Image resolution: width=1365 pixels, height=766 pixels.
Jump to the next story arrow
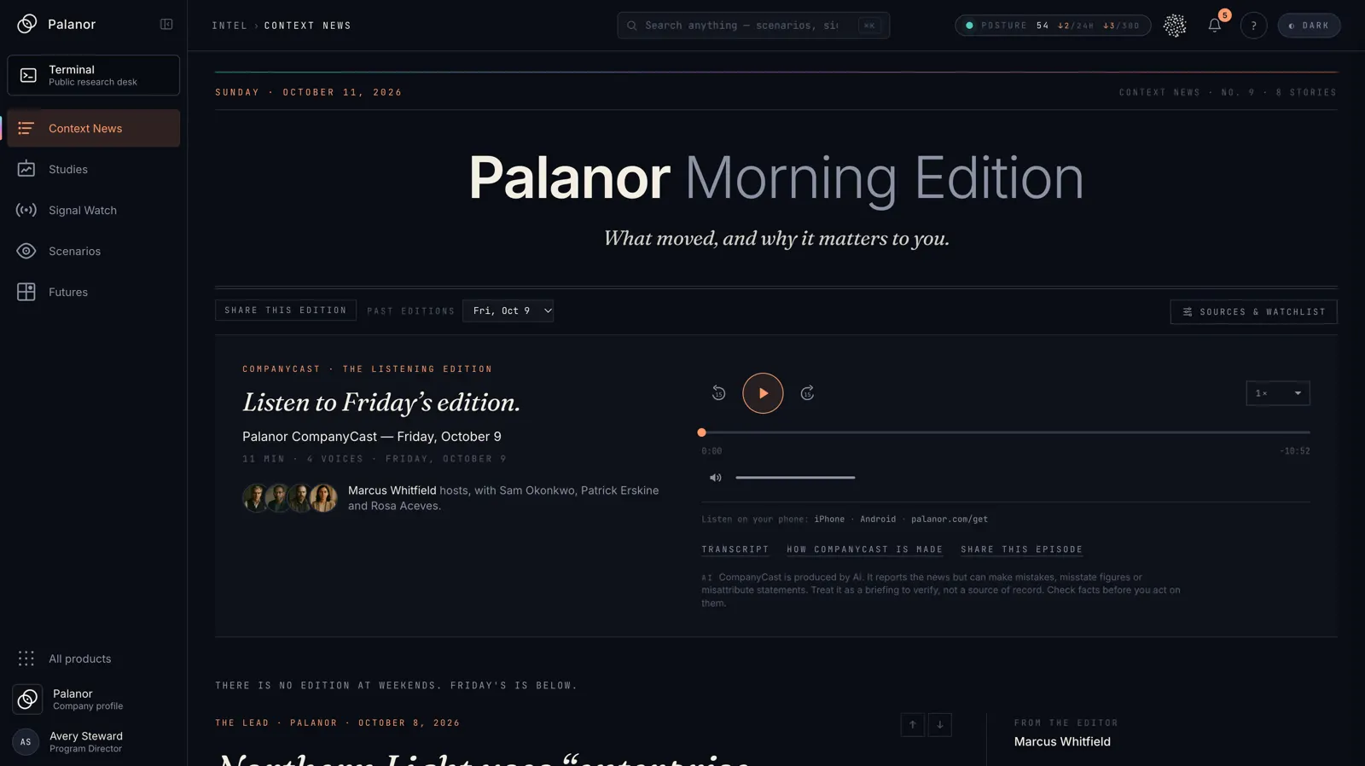(x=940, y=725)
